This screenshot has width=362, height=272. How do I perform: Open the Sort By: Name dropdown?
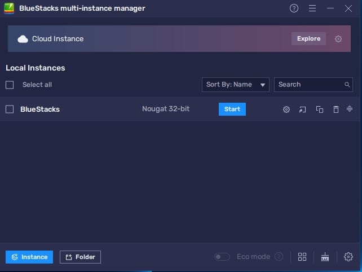point(236,85)
